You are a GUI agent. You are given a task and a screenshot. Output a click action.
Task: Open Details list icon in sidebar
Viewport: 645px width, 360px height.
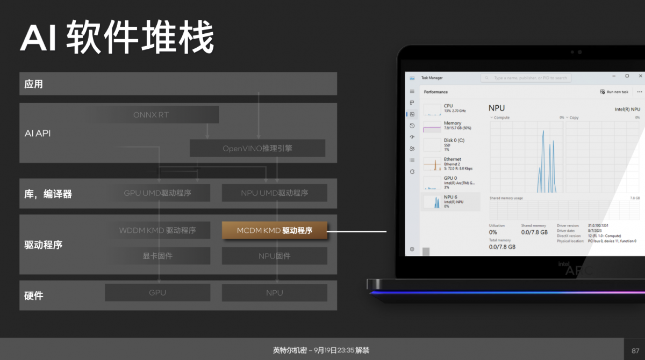click(412, 160)
